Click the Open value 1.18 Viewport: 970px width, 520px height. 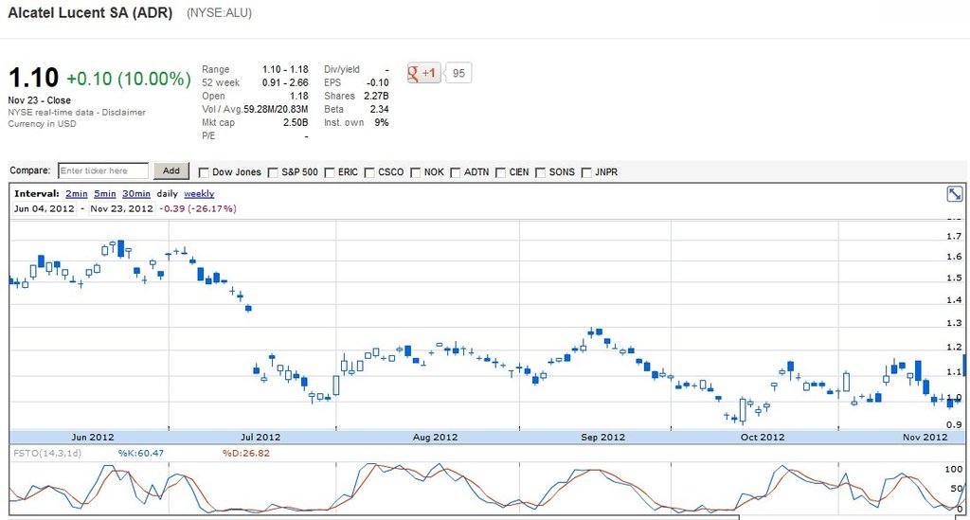point(298,96)
